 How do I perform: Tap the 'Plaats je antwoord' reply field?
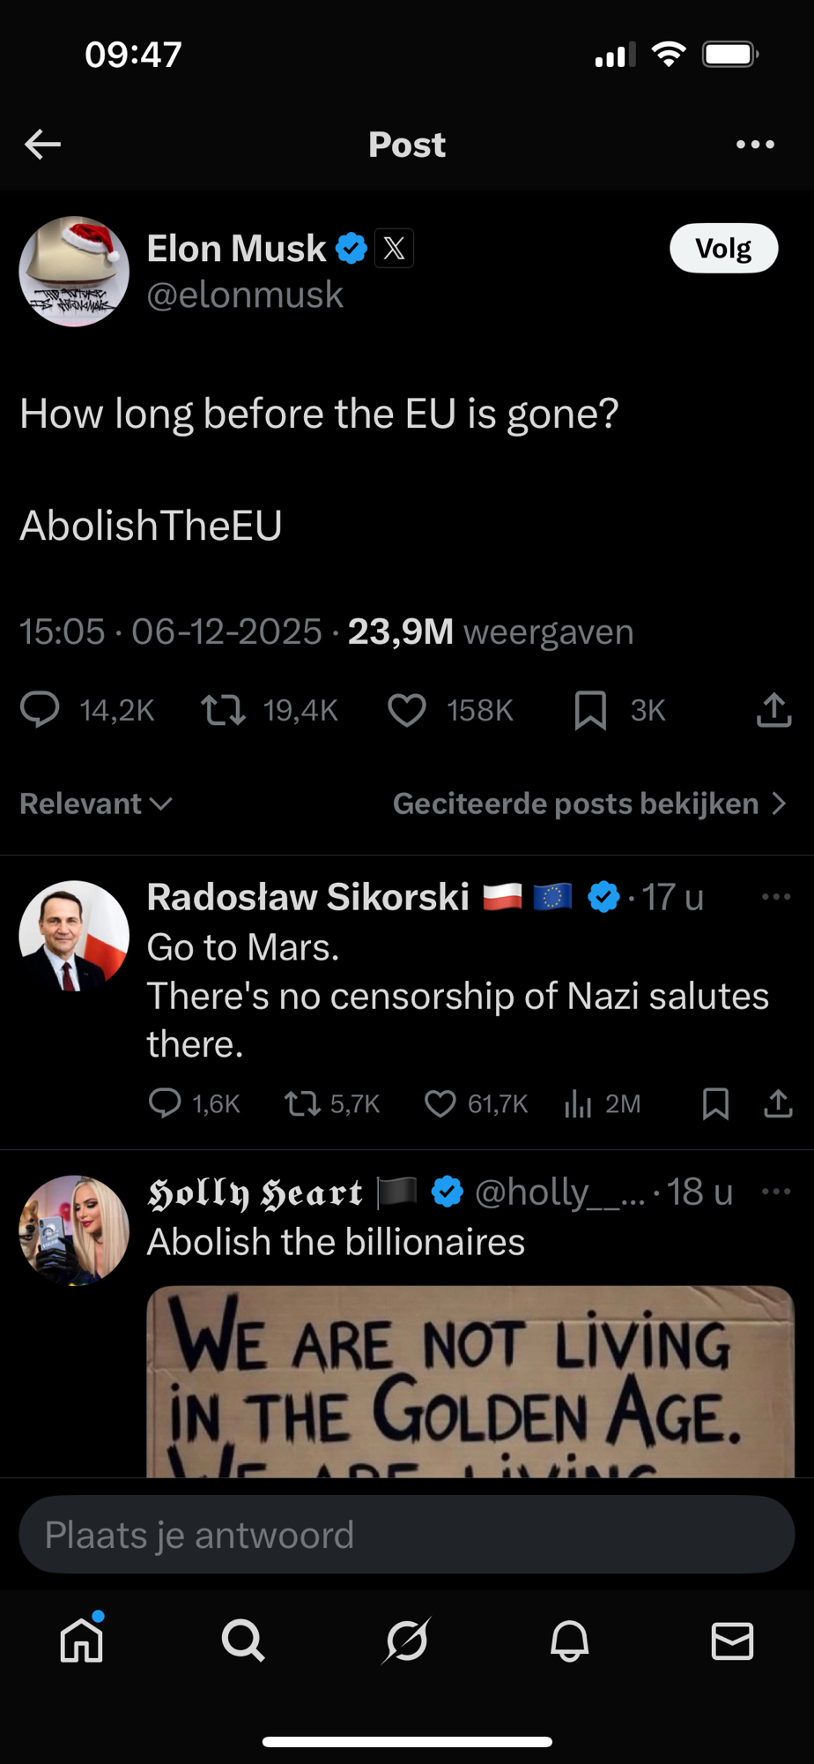pos(407,1535)
